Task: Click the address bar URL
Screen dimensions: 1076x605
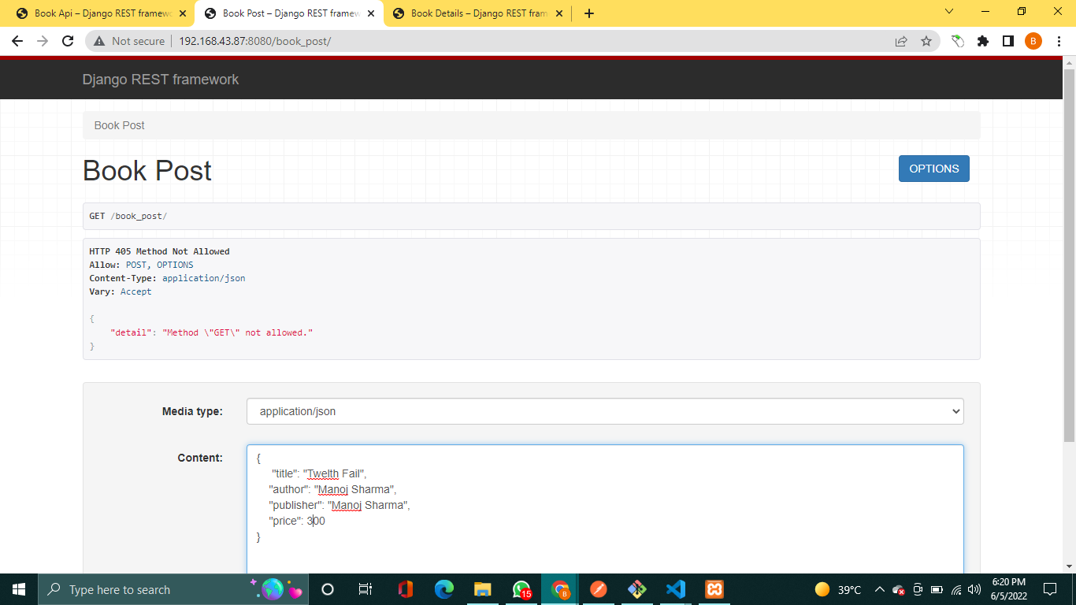Action: (x=254, y=41)
